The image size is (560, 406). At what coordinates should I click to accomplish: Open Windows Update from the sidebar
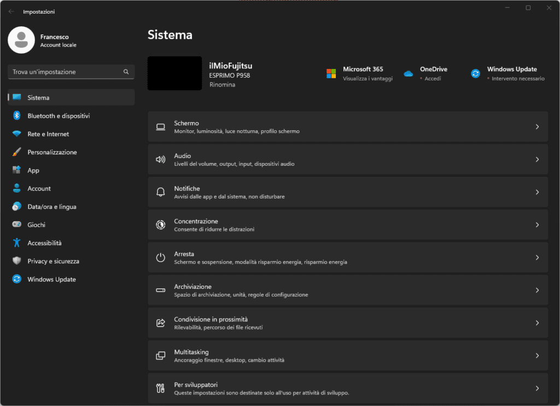(51, 280)
